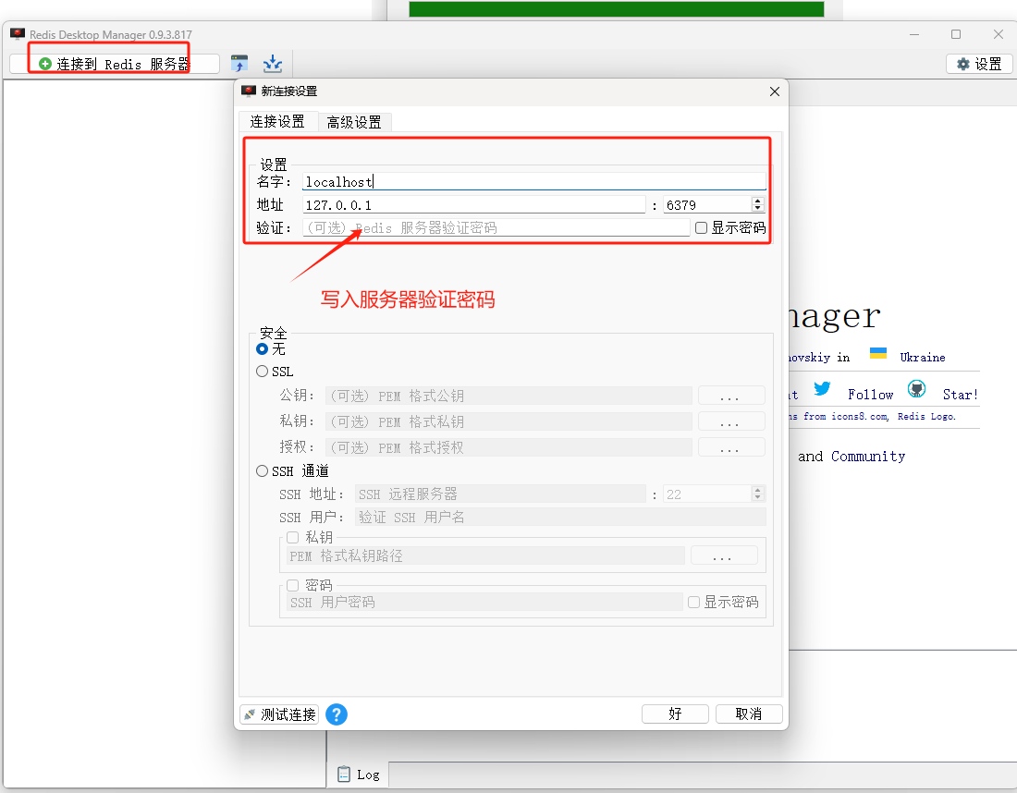The width and height of the screenshot is (1017, 793).
Task: Click the 私钥 PEM private key field under SSL
Action: 508,421
